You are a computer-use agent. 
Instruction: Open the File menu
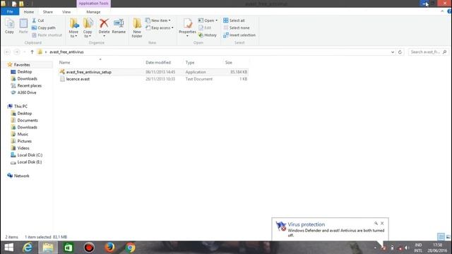click(10, 11)
